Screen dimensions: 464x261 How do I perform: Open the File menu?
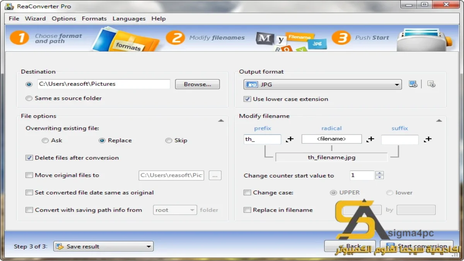[14, 19]
